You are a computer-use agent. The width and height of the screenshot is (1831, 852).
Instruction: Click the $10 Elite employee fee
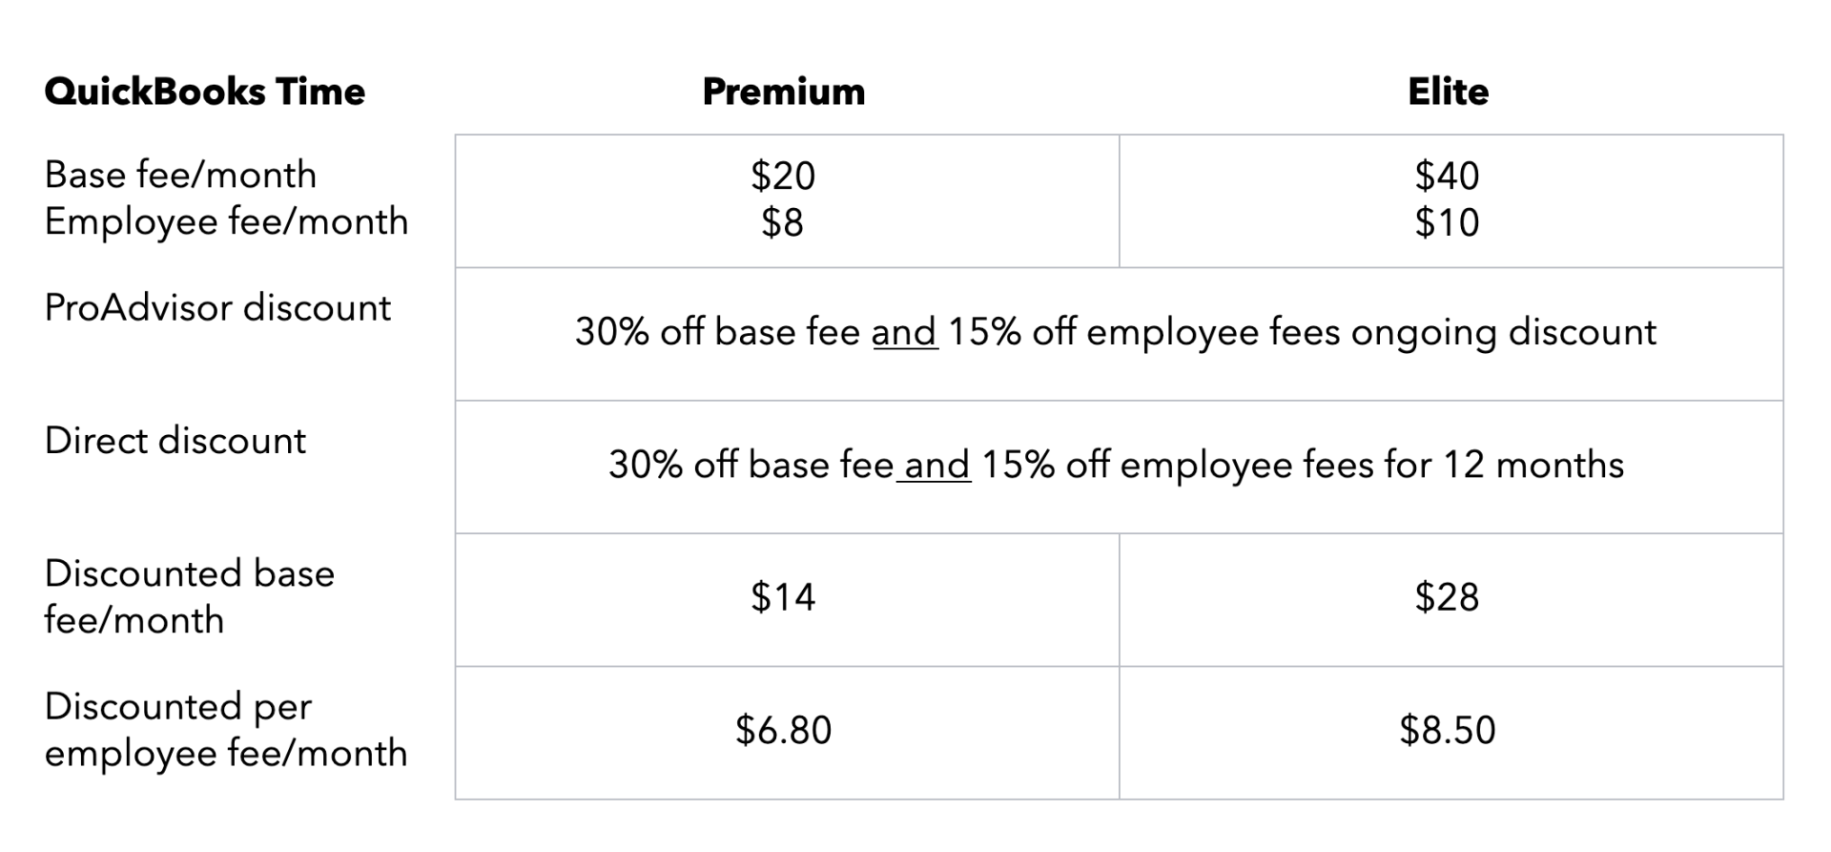tap(1447, 222)
